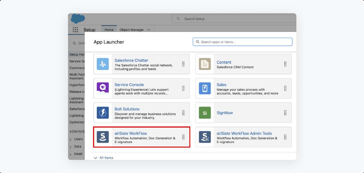Image resolution: width=364 pixels, height=173 pixels.
Task: Click the Sales app icon
Action: (205, 88)
